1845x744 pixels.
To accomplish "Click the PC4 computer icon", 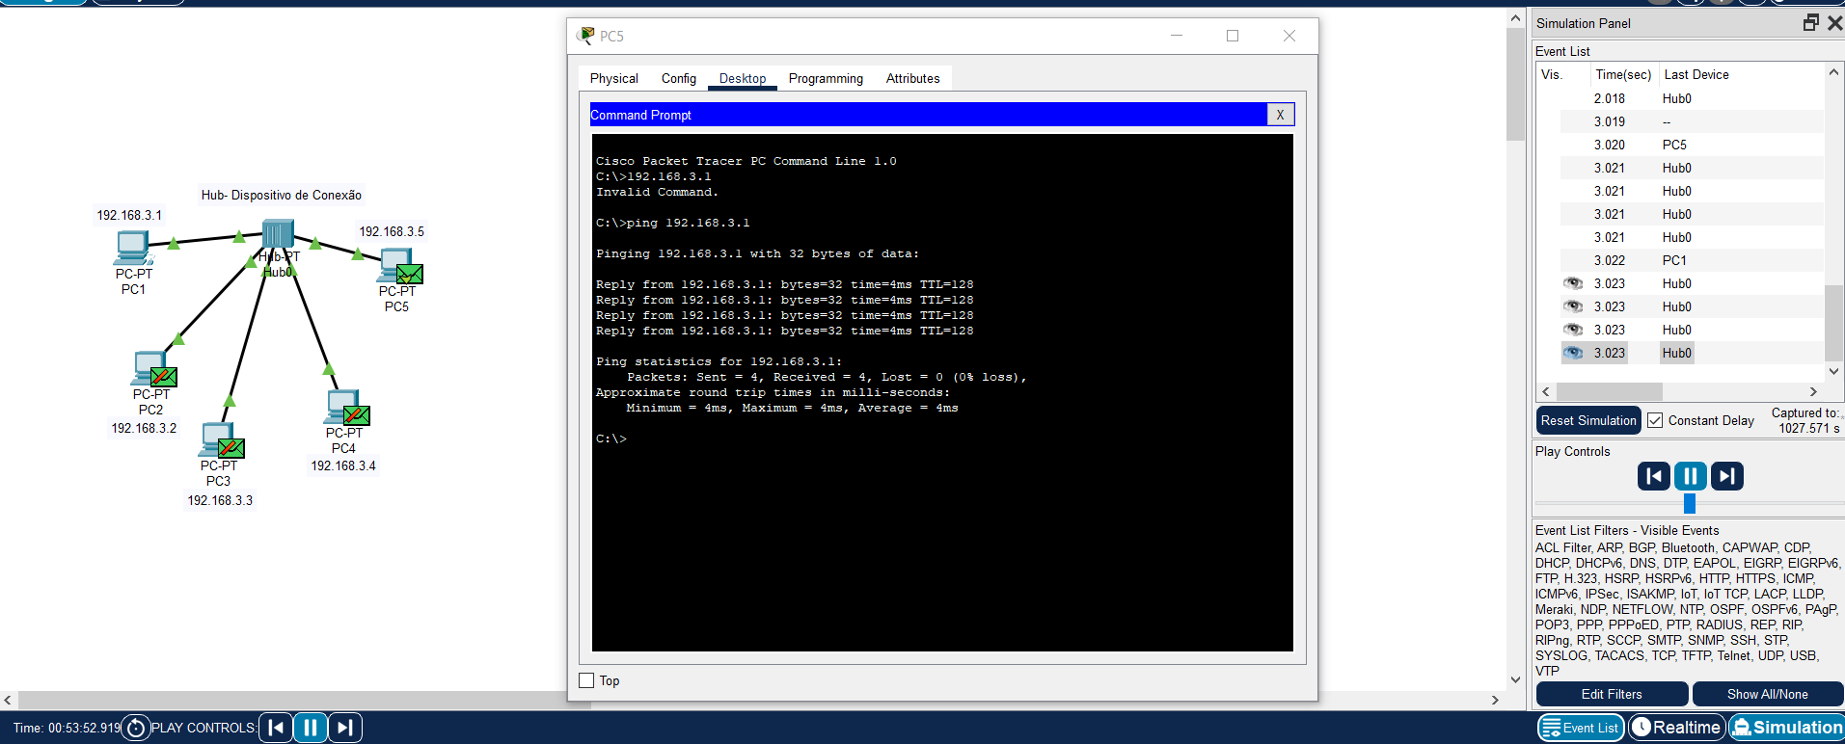I will [x=341, y=407].
